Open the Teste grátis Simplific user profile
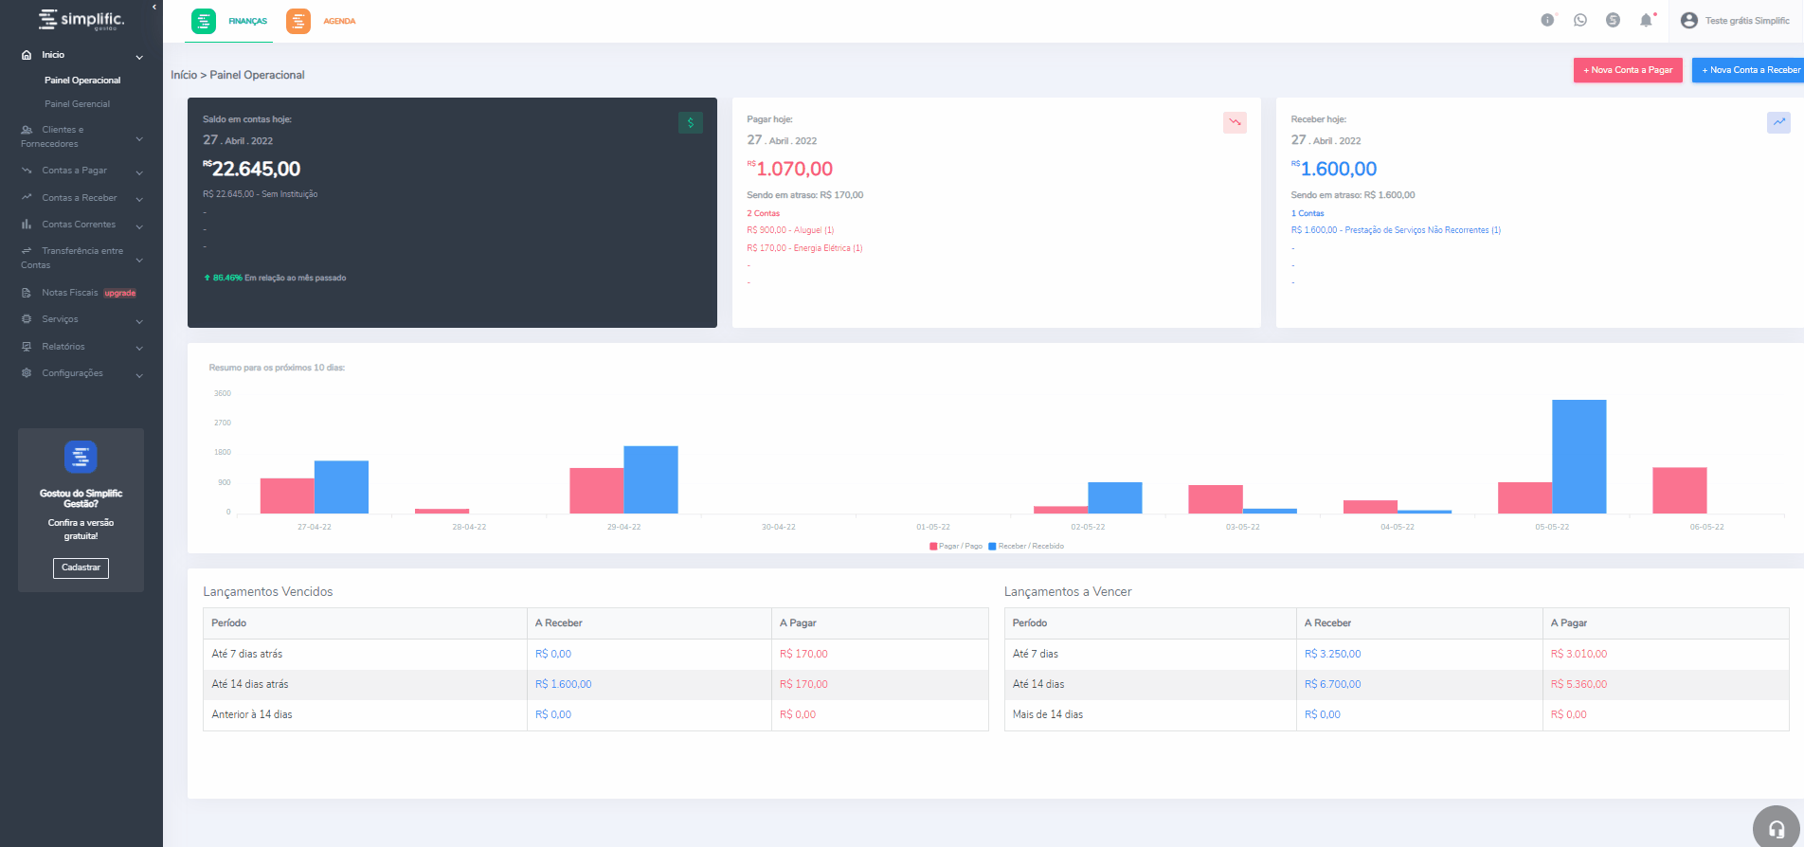Image resolution: width=1804 pixels, height=847 pixels. (x=1735, y=21)
